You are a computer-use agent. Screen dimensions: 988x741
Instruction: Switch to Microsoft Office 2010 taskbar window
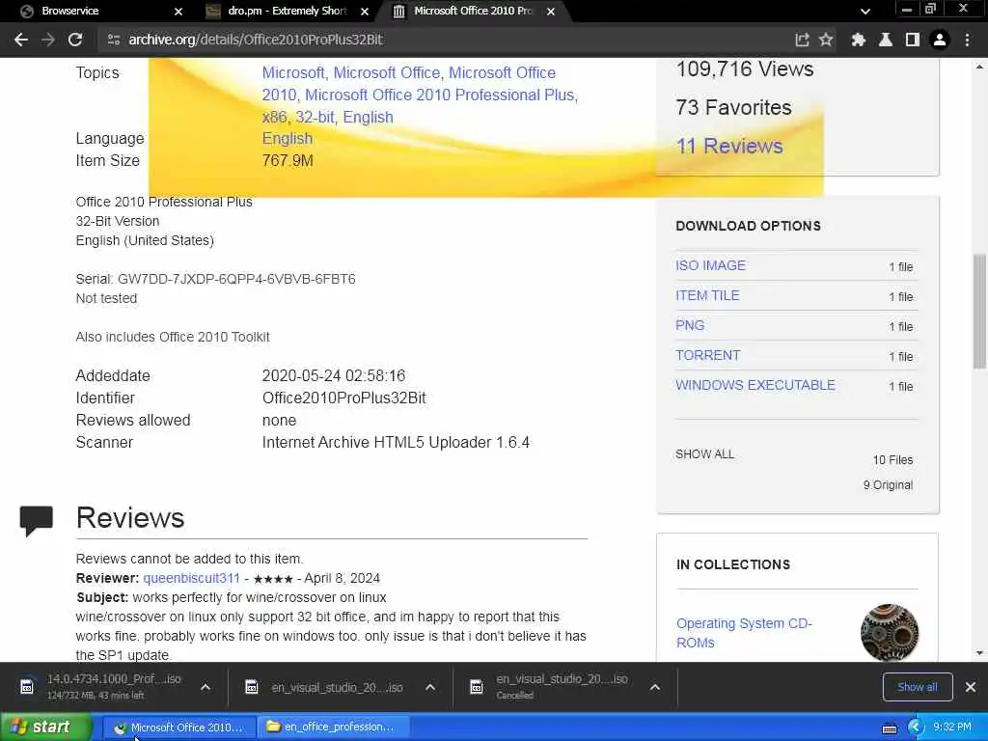tap(178, 727)
